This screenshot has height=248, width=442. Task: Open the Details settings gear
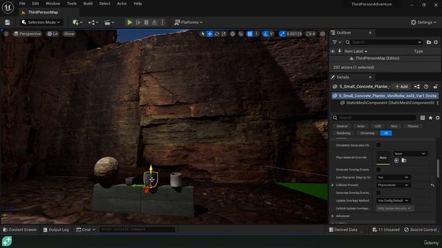click(x=437, y=118)
